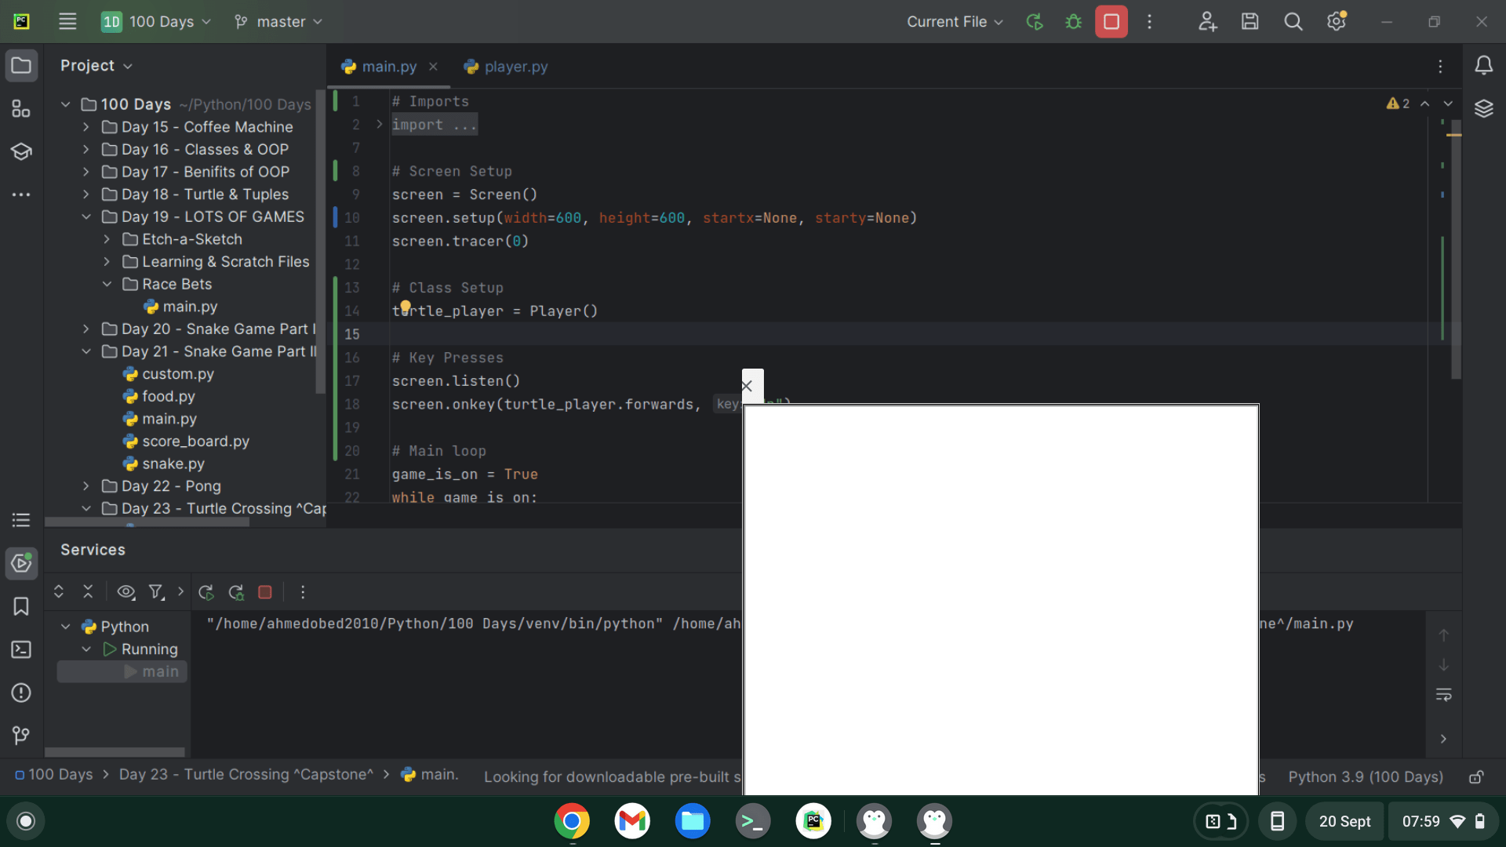Click Day 23 breadcrumb in the navigation bar
The width and height of the screenshot is (1506, 847).
pyautogui.click(x=246, y=775)
